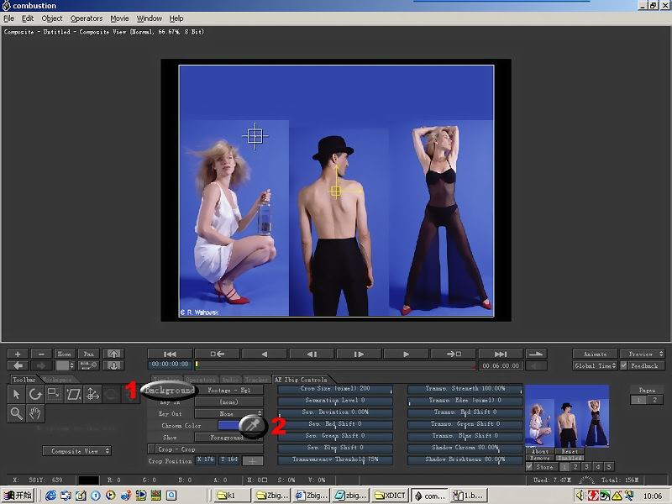Click the download down-arrow viewport button
Image resolution: width=672 pixels, height=504 pixels.
pos(113,365)
